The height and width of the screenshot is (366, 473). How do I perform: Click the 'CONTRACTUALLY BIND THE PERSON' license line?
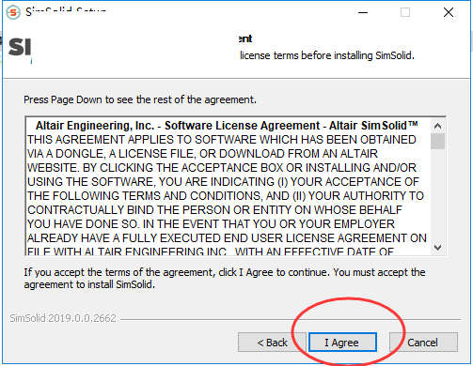[x=214, y=210]
